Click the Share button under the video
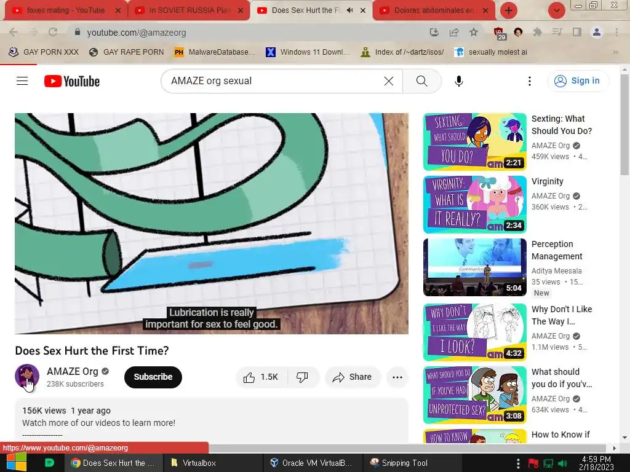This screenshot has width=630, height=472. [353, 377]
